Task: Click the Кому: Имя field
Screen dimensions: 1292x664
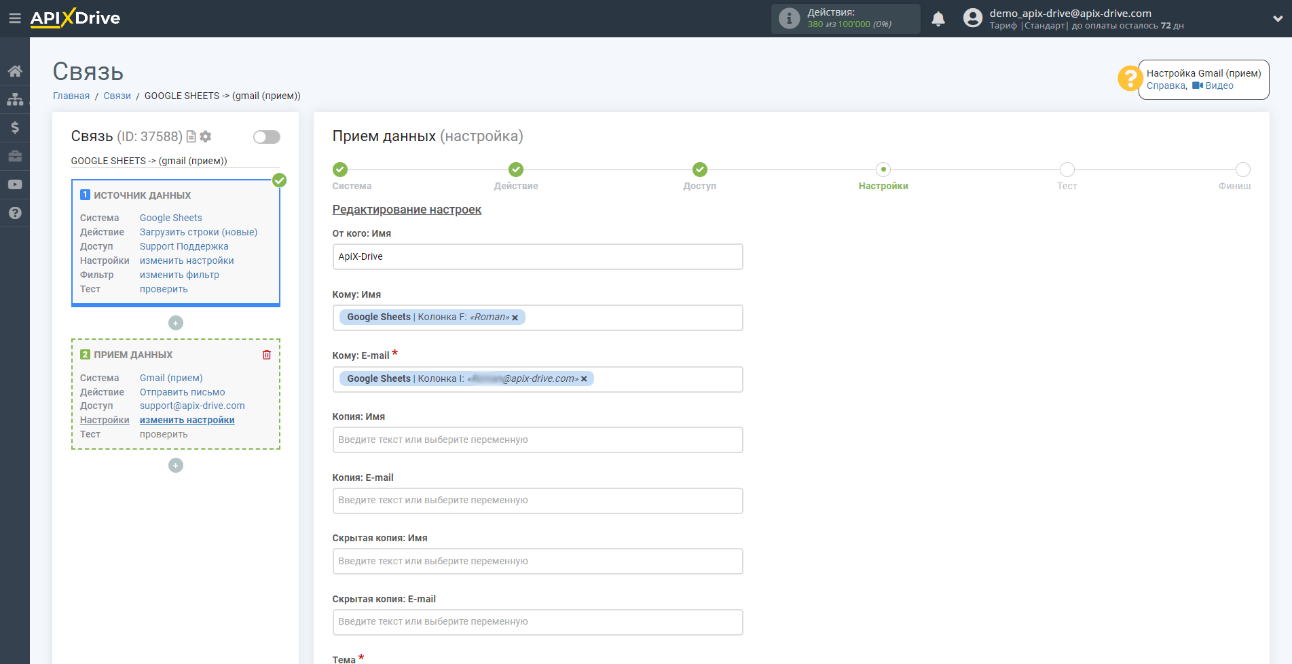Action: [x=538, y=318]
